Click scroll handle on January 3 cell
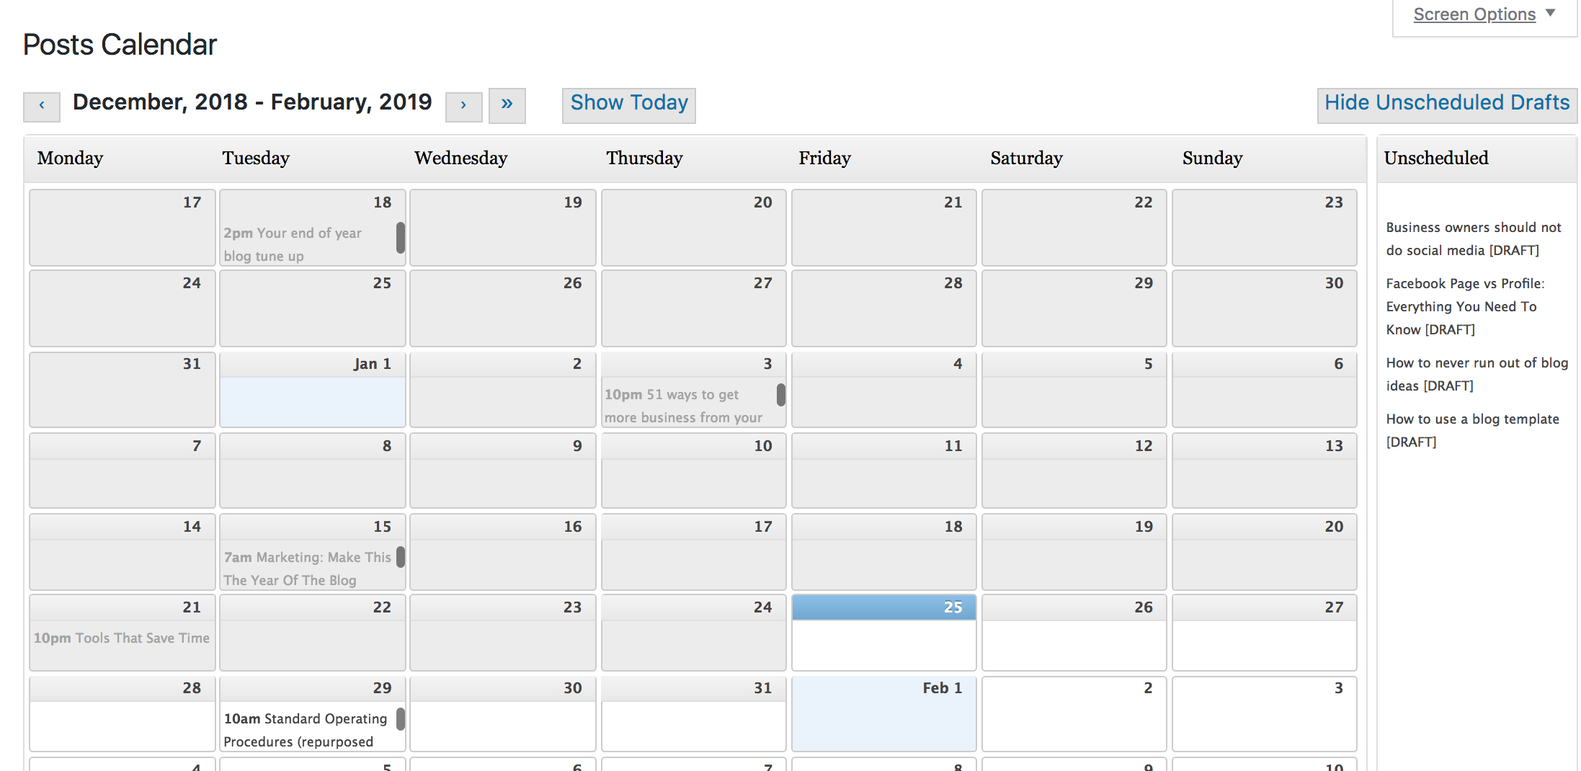The height and width of the screenshot is (771, 1581). [x=780, y=395]
